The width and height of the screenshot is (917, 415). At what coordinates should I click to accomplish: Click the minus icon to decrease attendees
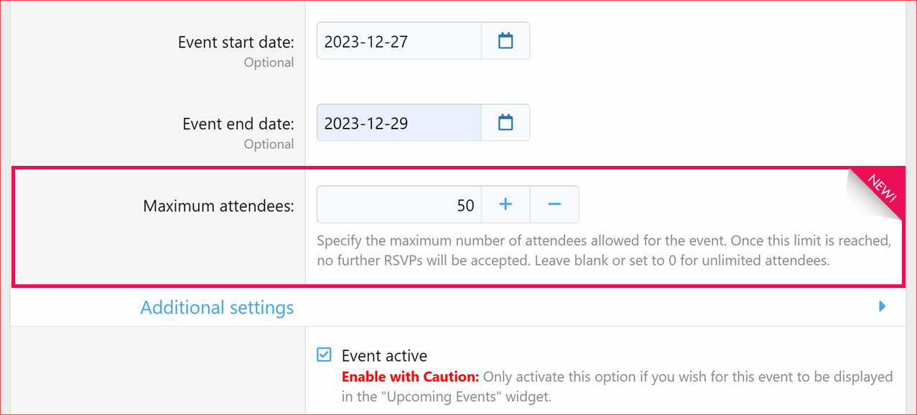pyautogui.click(x=554, y=204)
